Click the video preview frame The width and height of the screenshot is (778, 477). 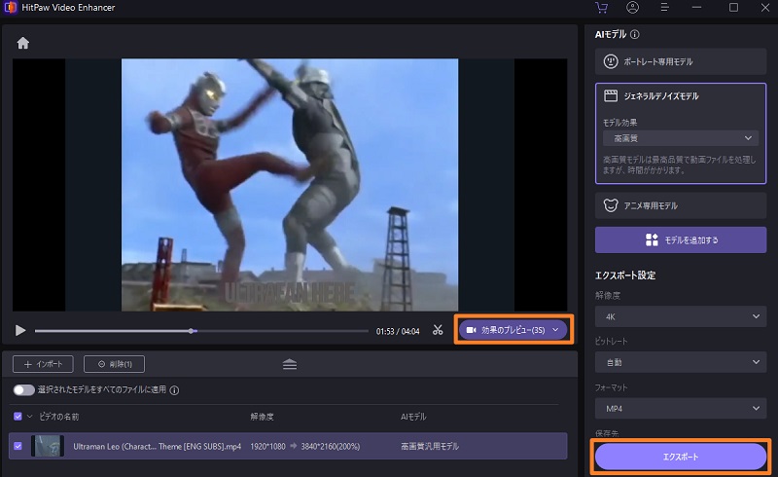[x=290, y=185]
